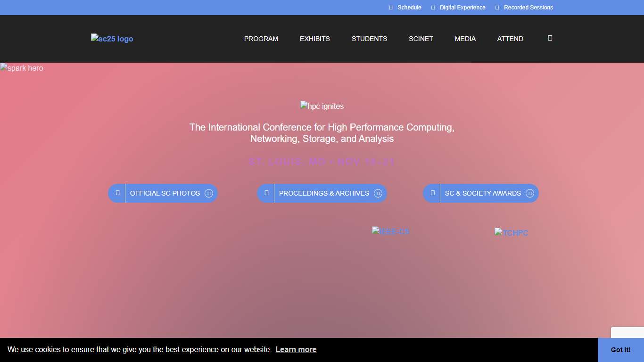The height and width of the screenshot is (362, 644).
Task: Open the SCINET menu item
Action: (x=421, y=39)
